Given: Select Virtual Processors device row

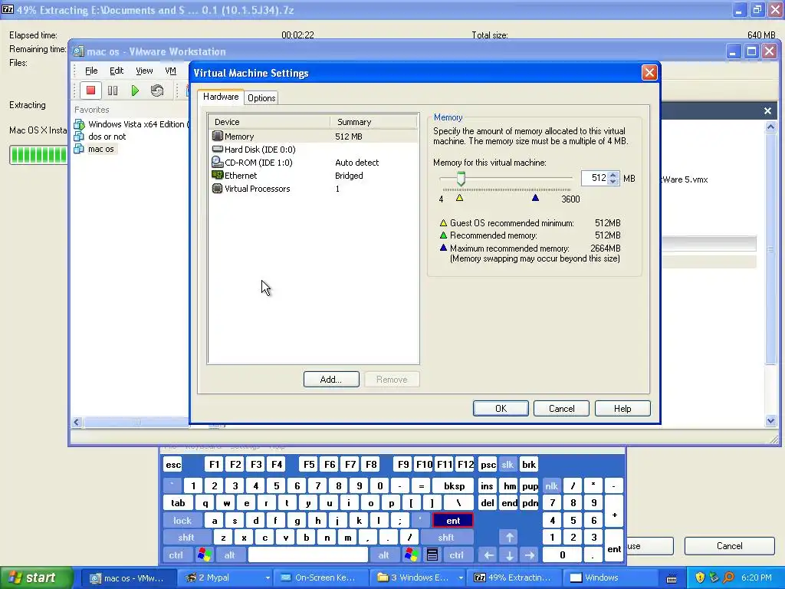Looking at the screenshot, I should pyautogui.click(x=313, y=189).
